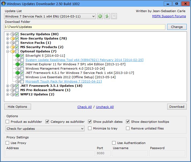Expand the Service Packs node
This screenshot has height=162, width=191.
[x=7, y=43]
